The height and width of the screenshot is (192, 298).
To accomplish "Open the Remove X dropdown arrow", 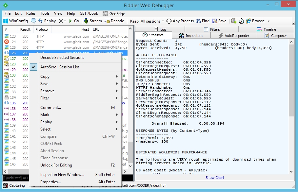I will (65, 21).
